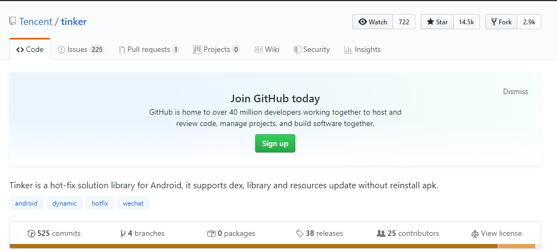Select the android topic tag
The height and width of the screenshot is (251, 557).
(26, 203)
